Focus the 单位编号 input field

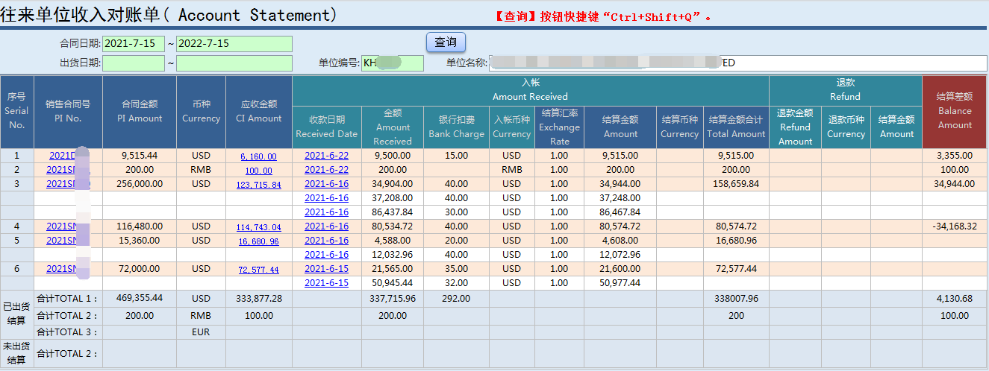392,63
